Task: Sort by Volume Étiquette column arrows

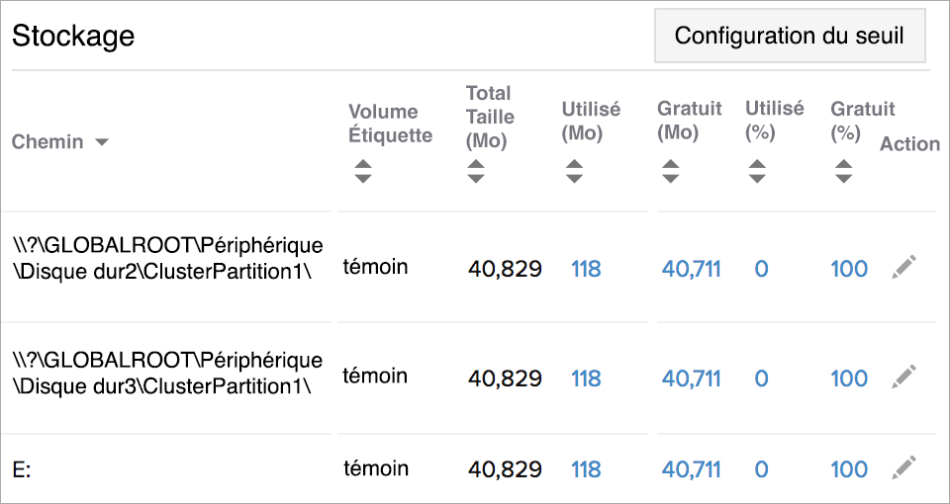Action: click(362, 171)
